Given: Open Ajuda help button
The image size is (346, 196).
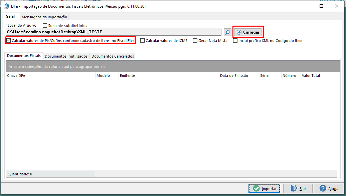Looking at the screenshot, I should click(x=329, y=189).
